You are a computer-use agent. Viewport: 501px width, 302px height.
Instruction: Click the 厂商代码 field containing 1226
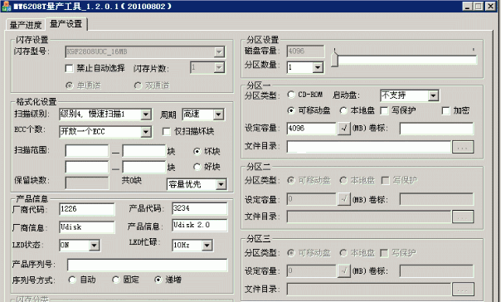[87, 209]
